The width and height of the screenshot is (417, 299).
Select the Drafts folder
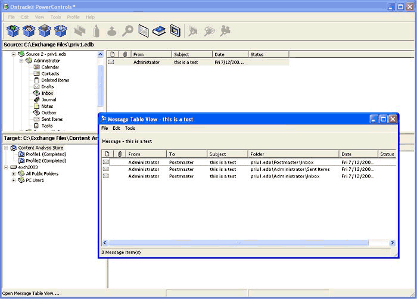[x=48, y=87]
